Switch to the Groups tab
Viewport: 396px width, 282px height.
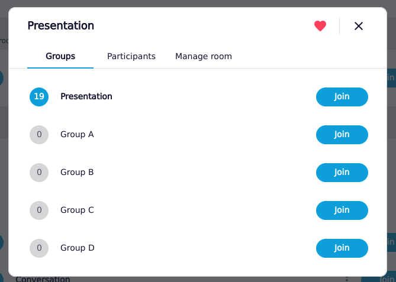tap(60, 57)
